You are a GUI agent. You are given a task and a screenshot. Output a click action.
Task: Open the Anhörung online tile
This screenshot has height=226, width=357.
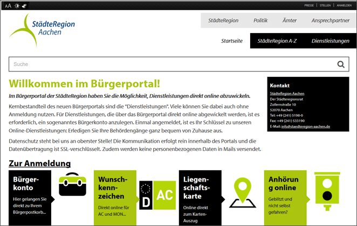[285, 198]
